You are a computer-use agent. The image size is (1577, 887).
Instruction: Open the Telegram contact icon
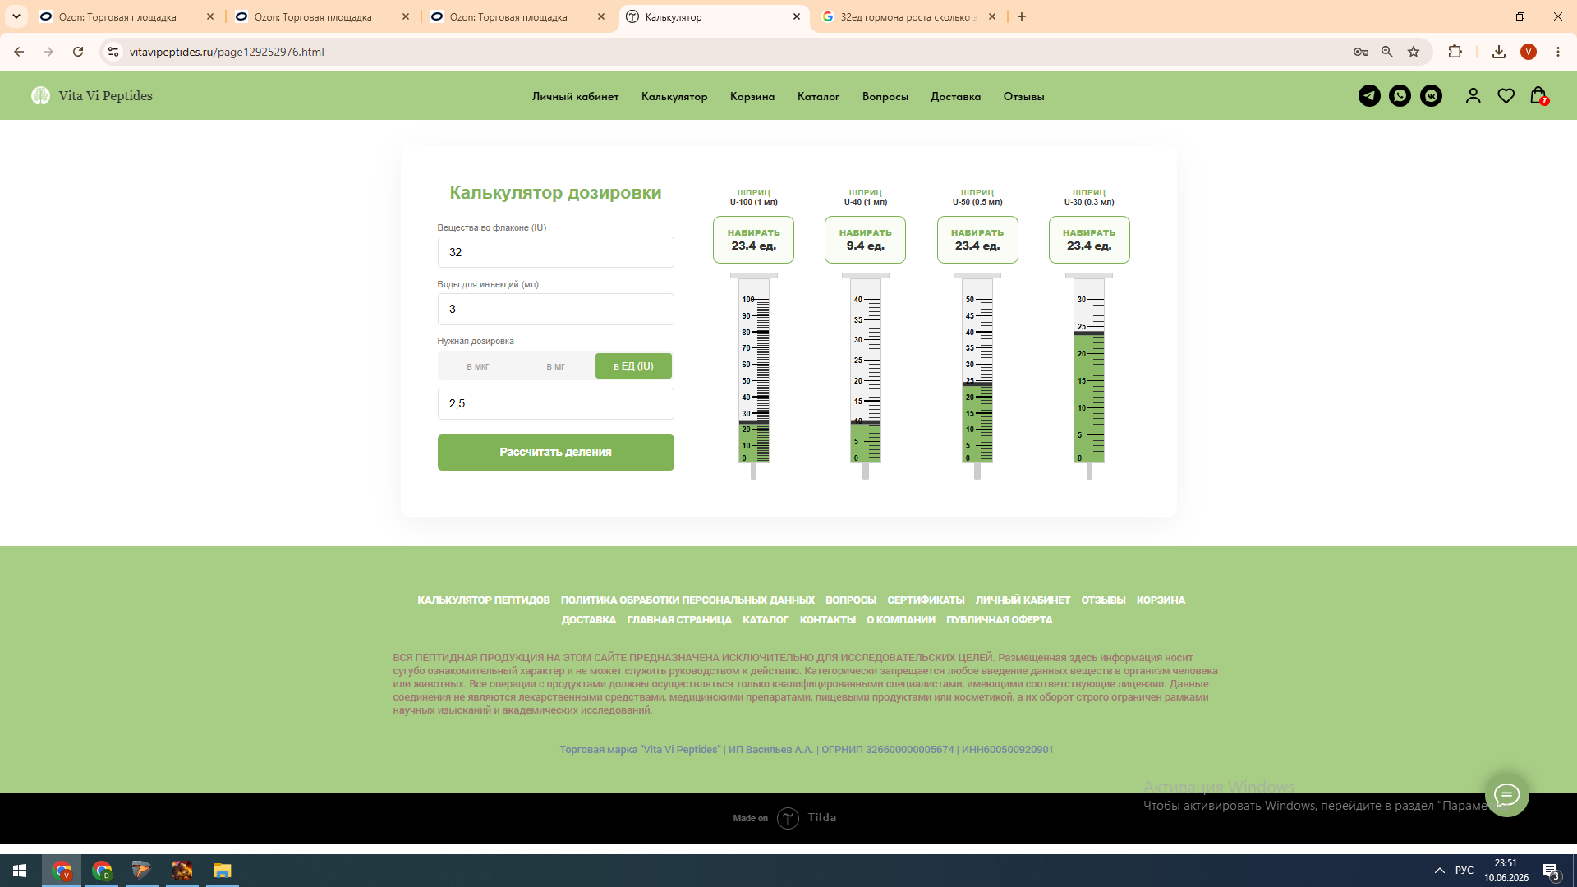tap(1369, 96)
